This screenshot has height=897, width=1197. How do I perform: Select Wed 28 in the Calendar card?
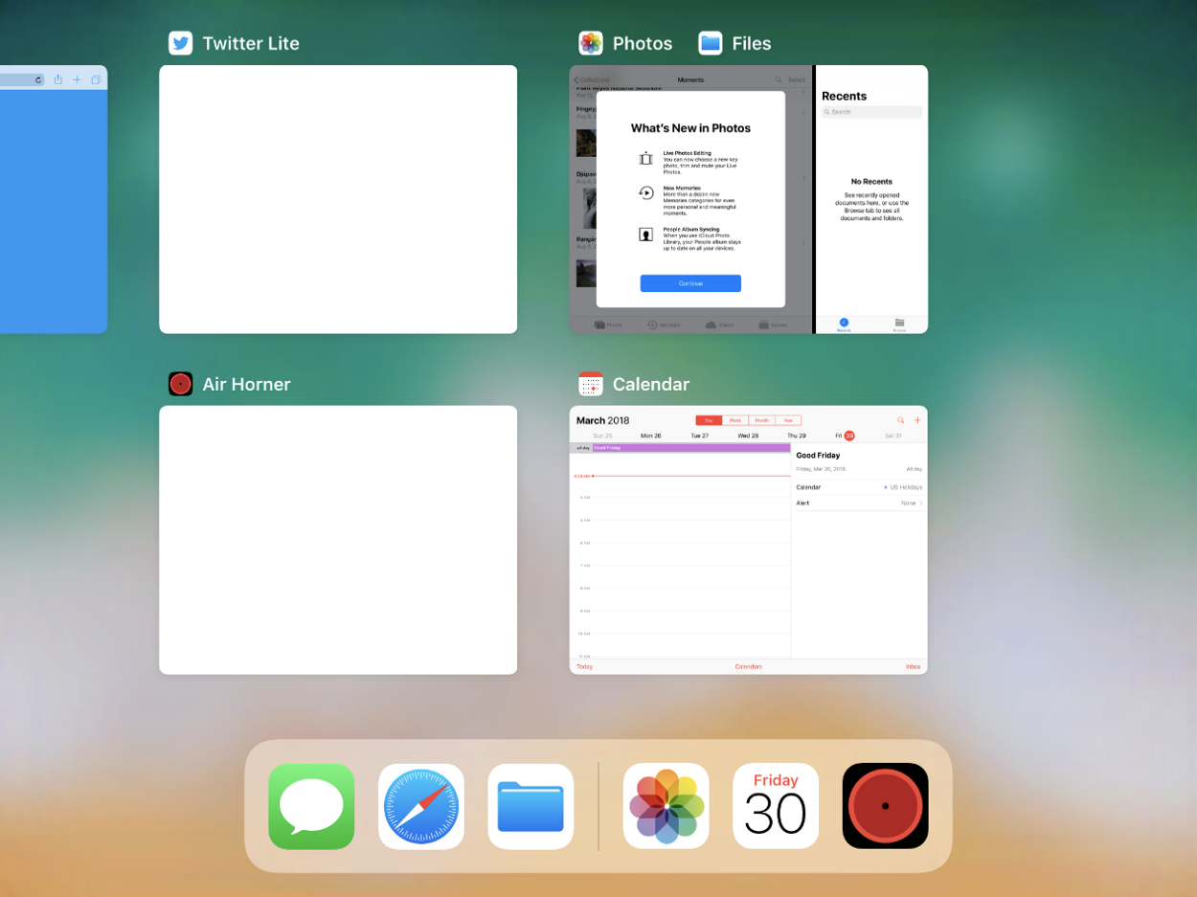[749, 436]
